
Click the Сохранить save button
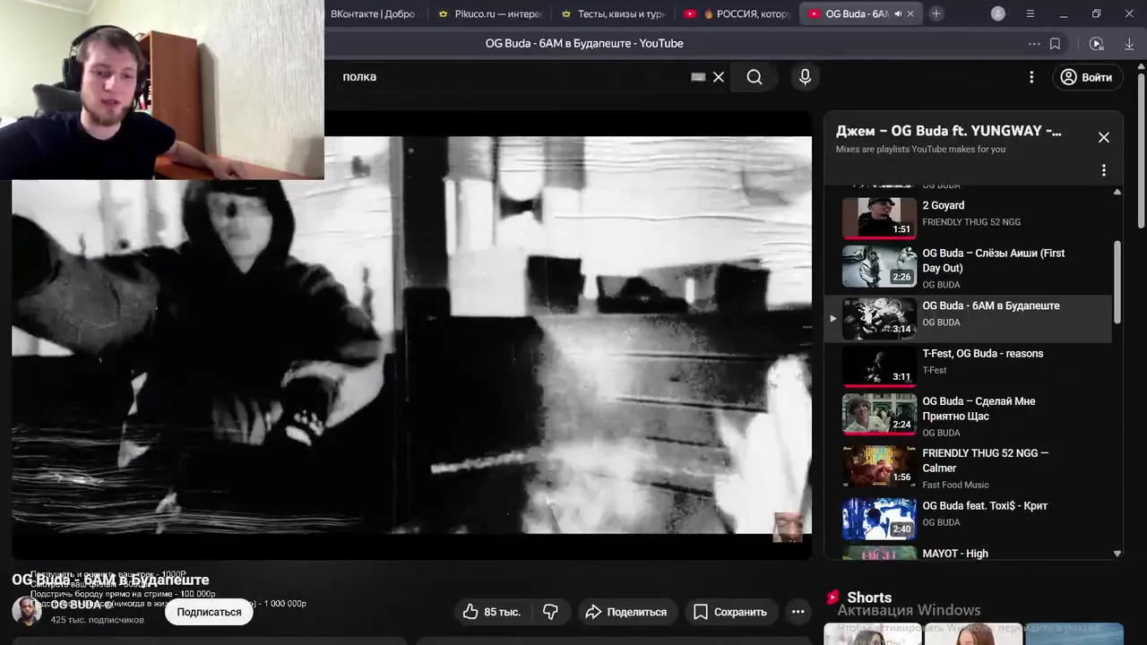(730, 612)
